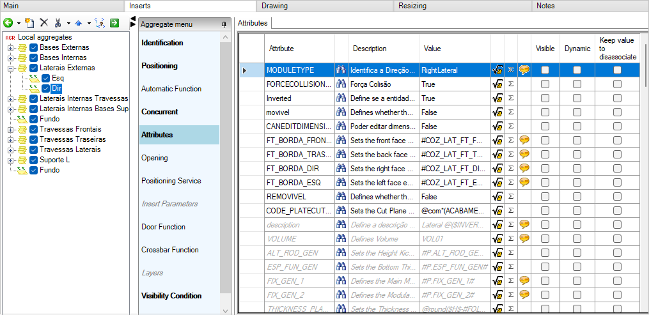Check Keep value for FORCECOLLISION row
This screenshot has height=315, width=649.
coord(617,84)
